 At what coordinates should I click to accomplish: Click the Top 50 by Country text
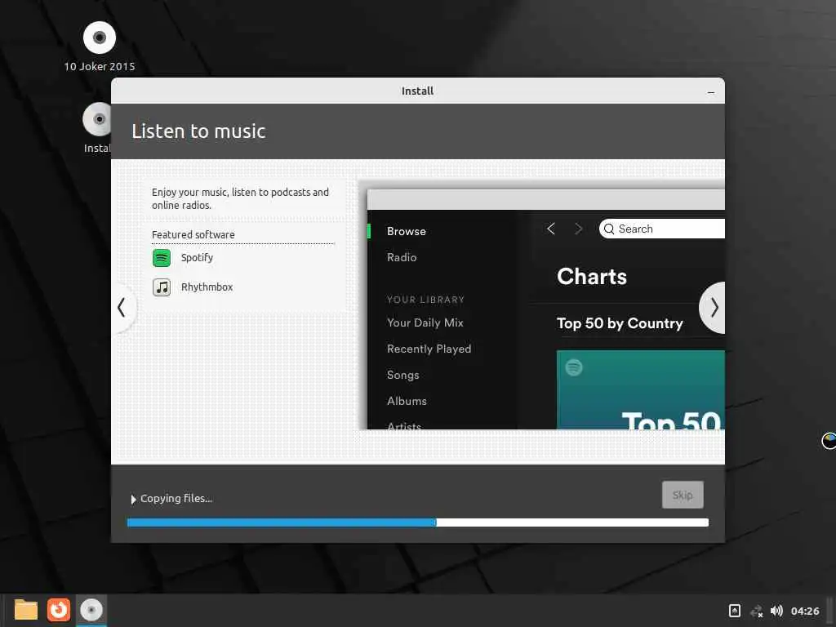[620, 323]
